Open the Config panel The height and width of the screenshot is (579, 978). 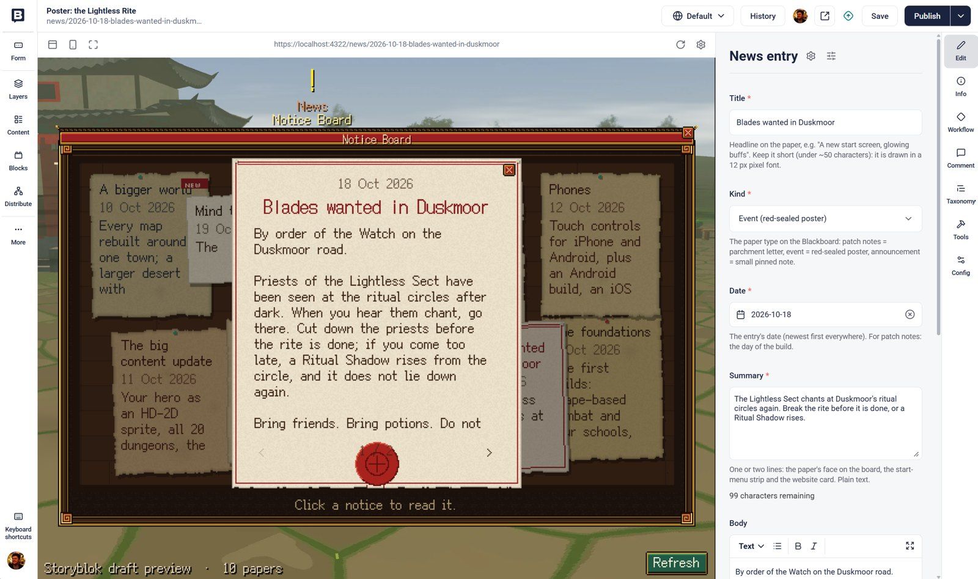[961, 265]
